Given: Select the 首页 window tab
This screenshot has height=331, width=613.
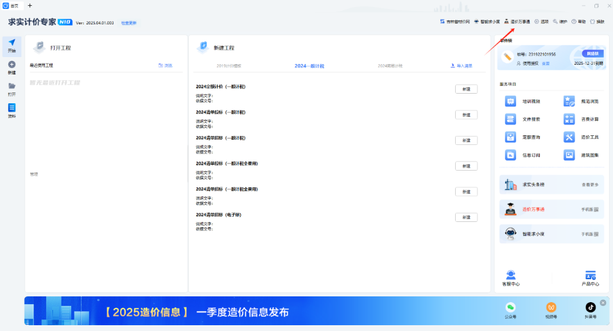Looking at the screenshot, I should click(x=12, y=6).
